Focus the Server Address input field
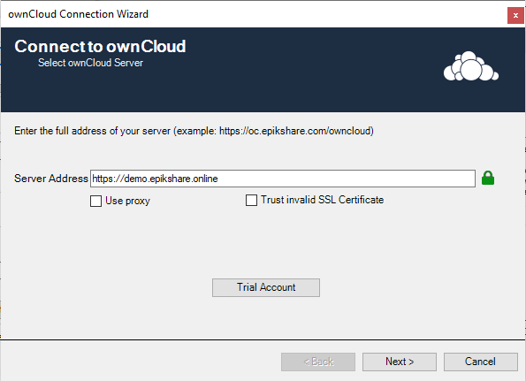Image resolution: width=526 pixels, height=381 pixels. tap(283, 179)
